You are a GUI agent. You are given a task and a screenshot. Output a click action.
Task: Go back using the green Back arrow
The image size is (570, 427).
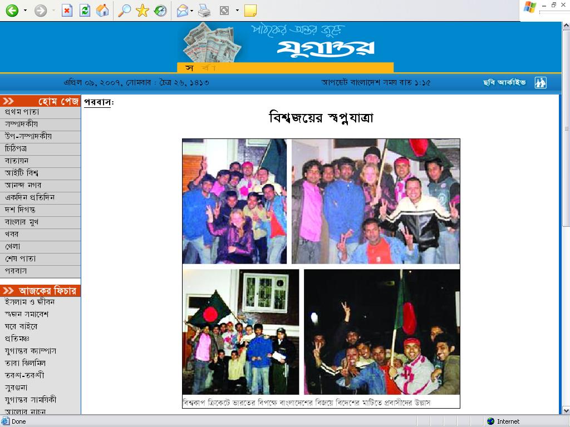pos(12,10)
